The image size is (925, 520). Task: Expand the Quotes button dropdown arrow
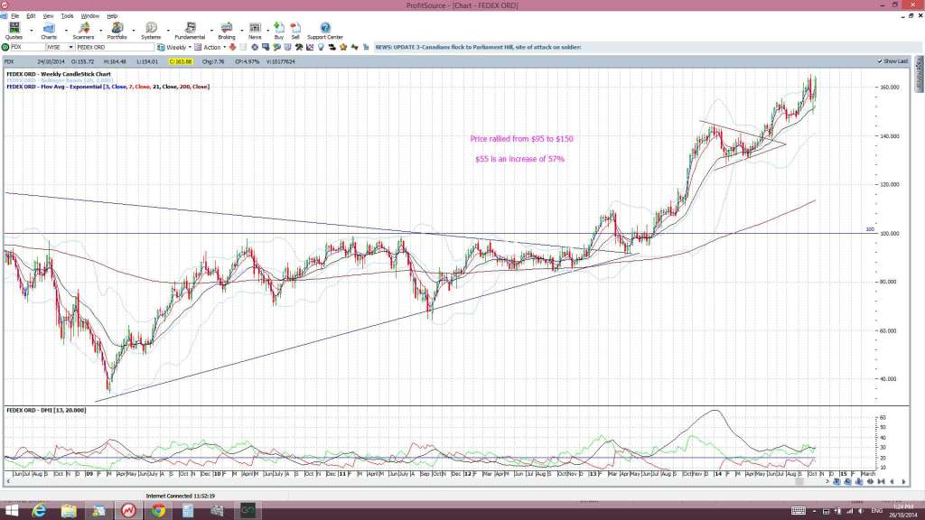[32, 30]
